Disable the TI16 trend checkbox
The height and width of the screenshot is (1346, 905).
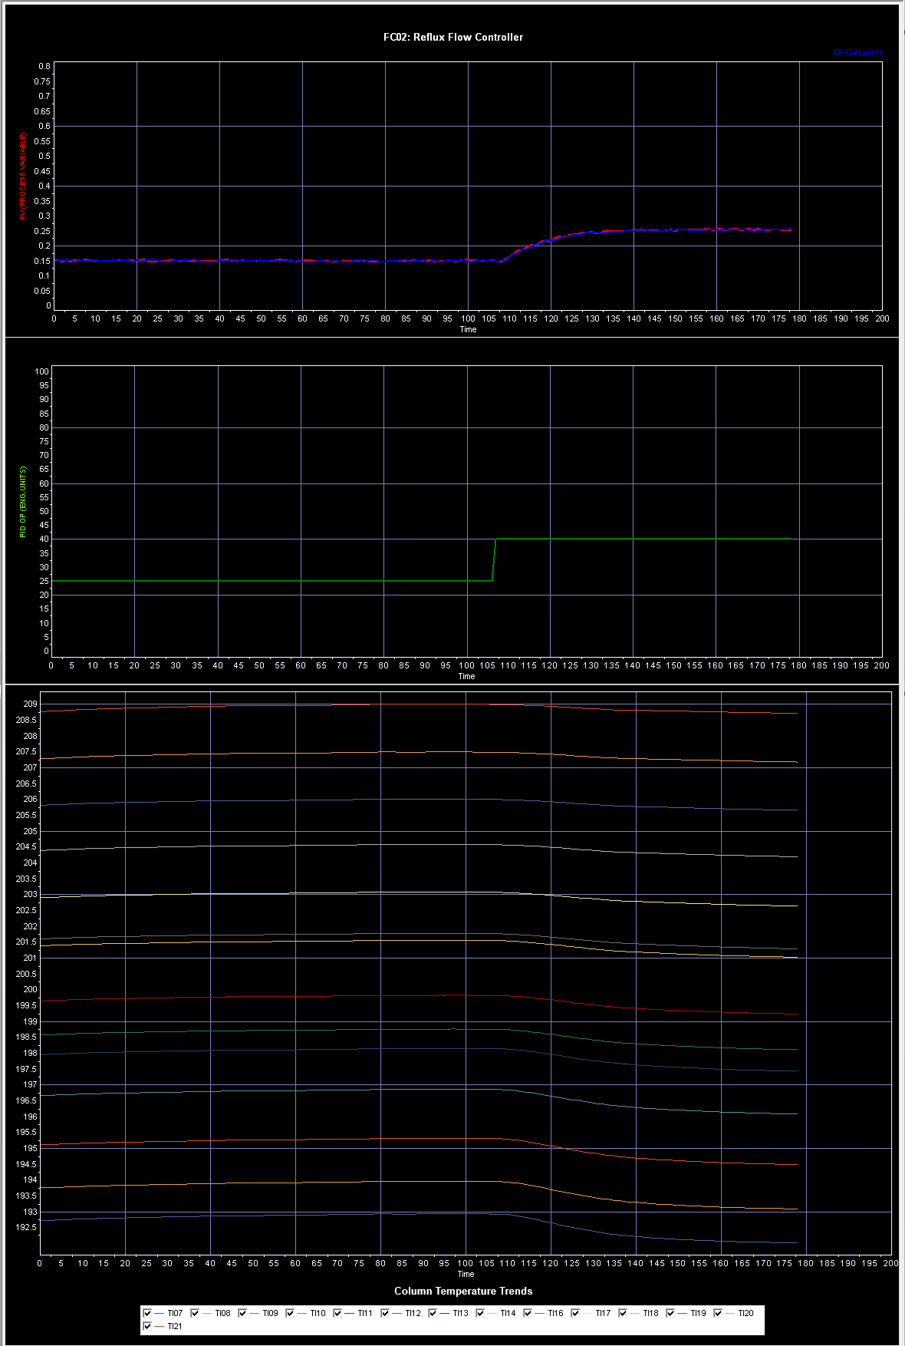tap(528, 1313)
